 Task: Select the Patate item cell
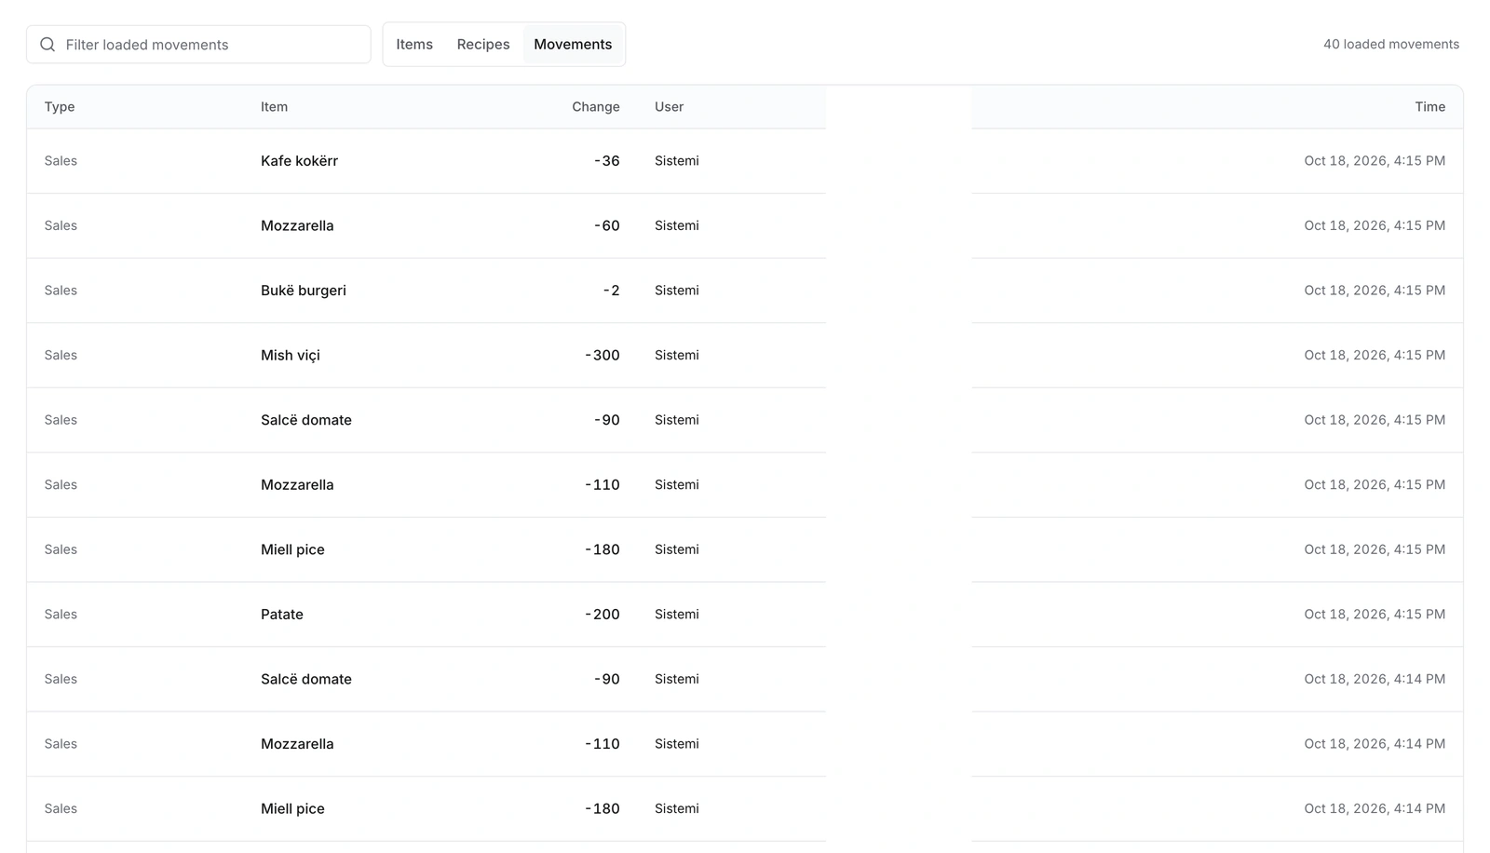tap(282, 615)
